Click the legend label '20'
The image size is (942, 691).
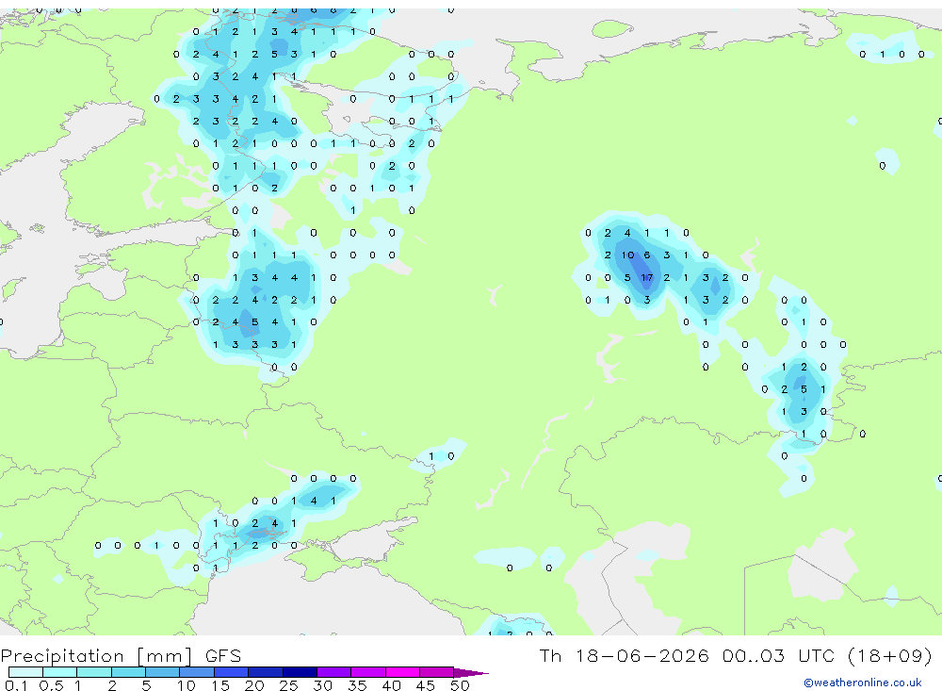(x=254, y=685)
